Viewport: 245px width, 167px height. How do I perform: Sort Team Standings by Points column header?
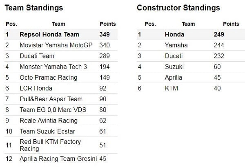pos(107,24)
